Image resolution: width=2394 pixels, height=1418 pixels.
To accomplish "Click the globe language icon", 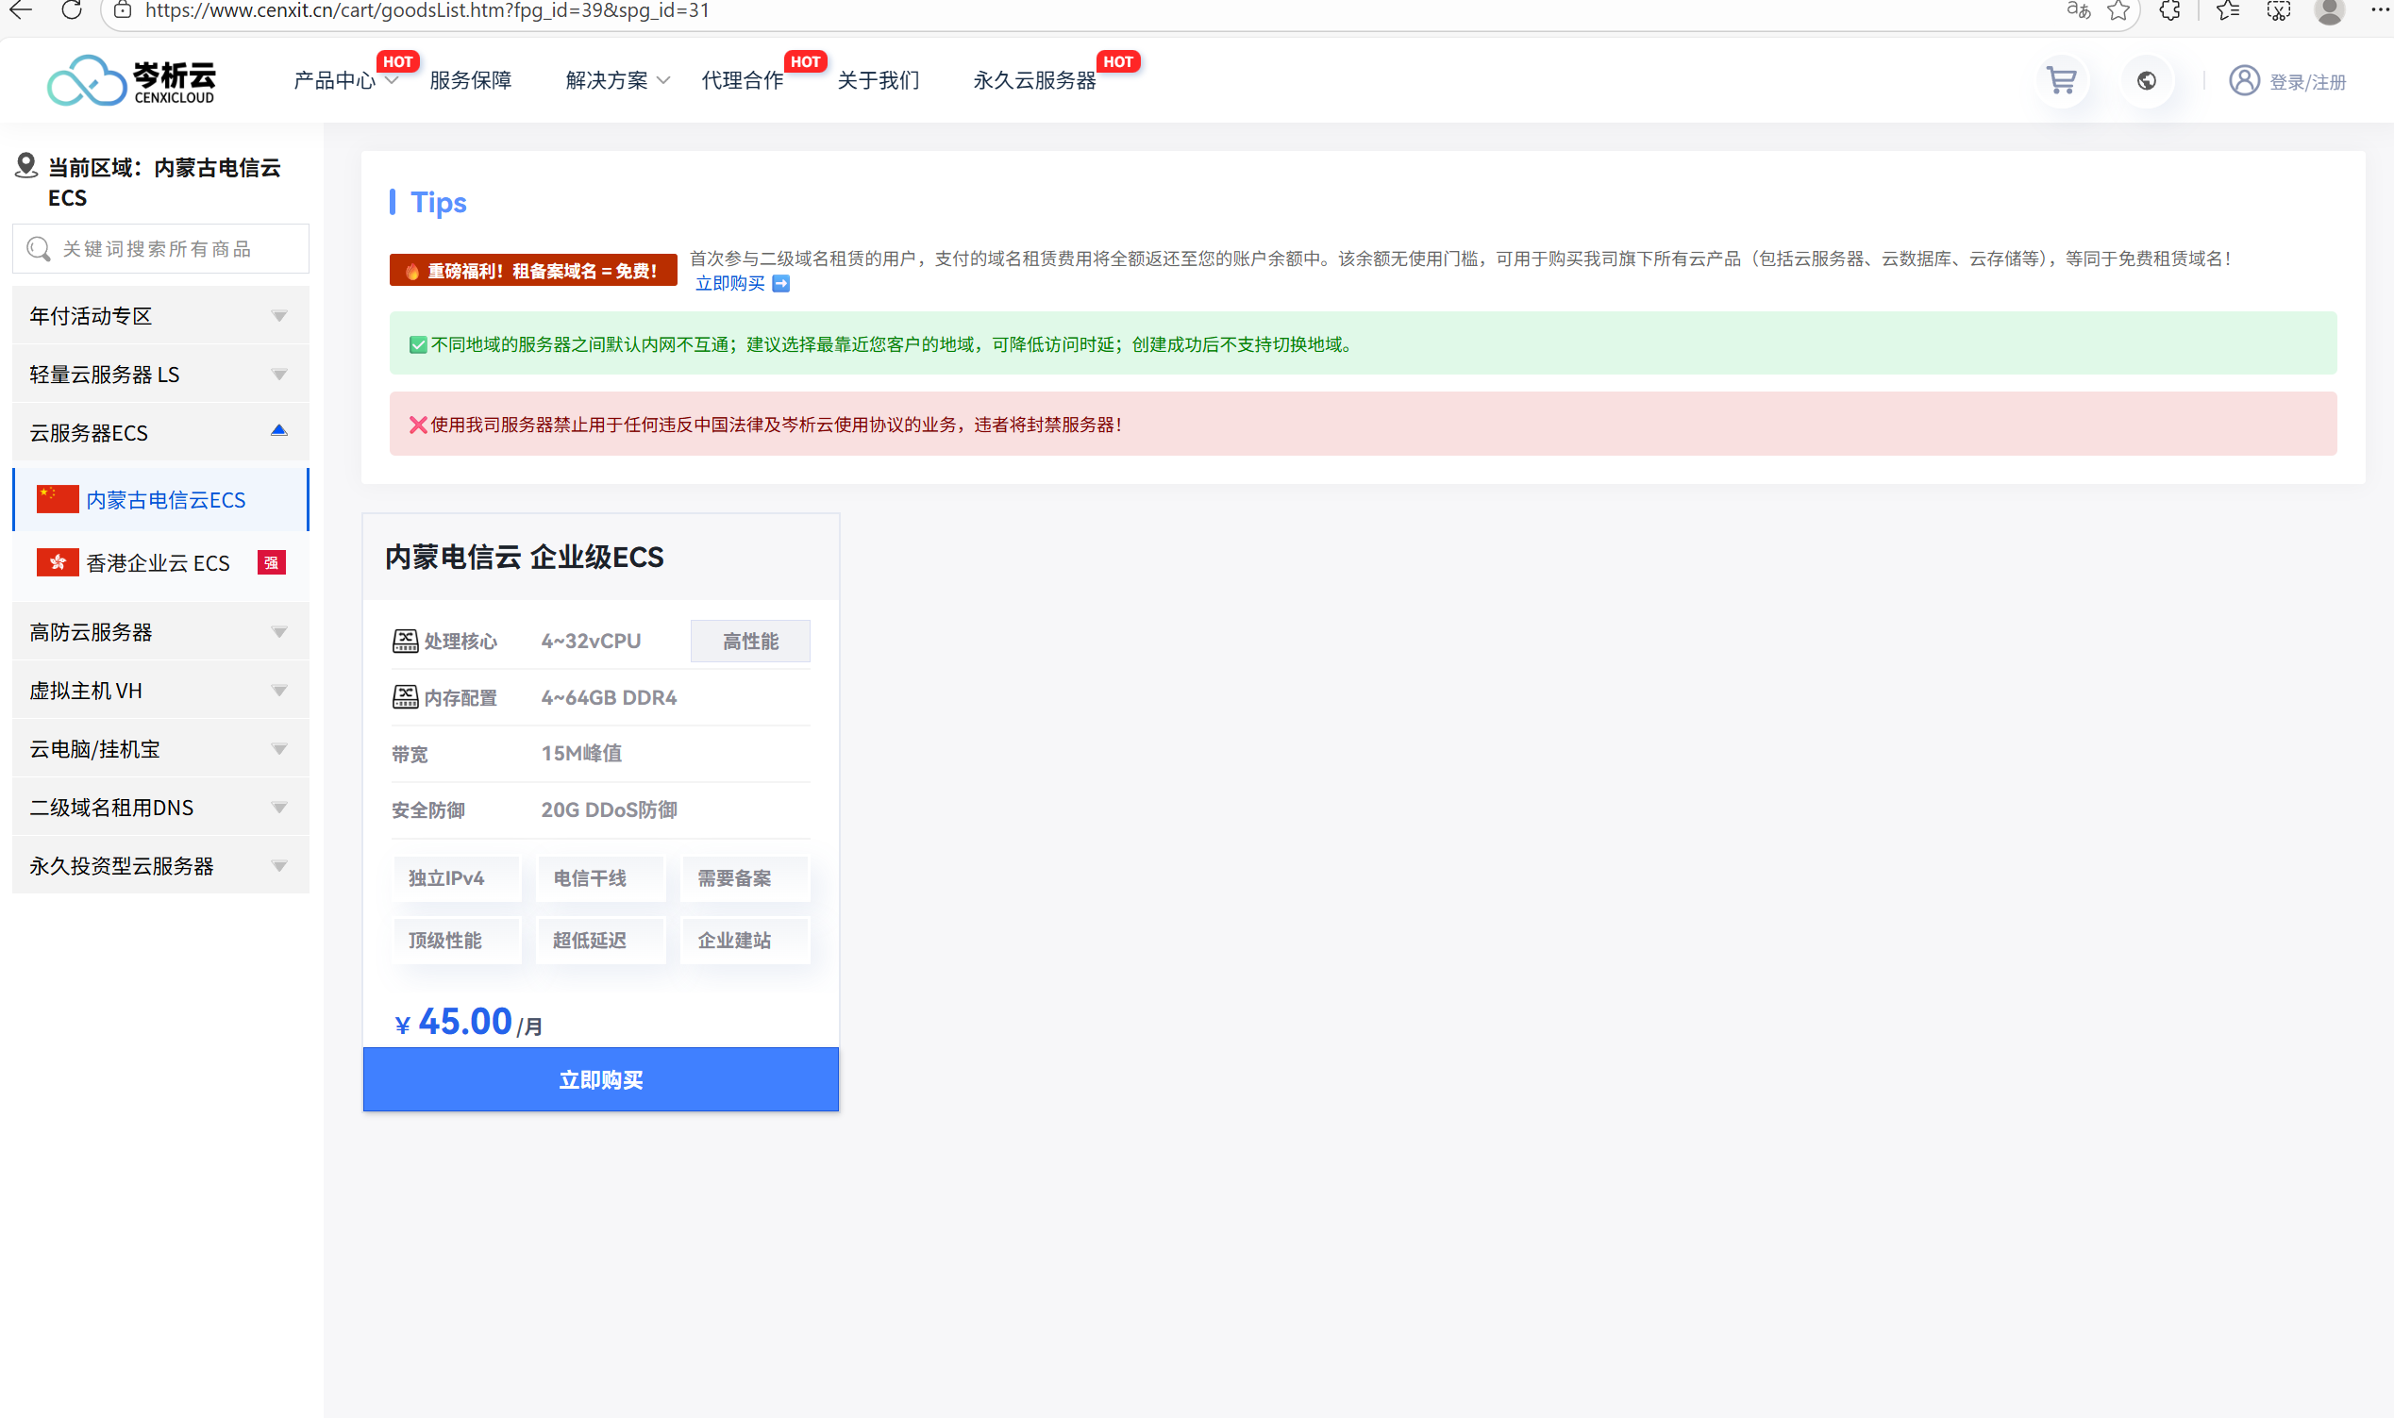I will 2146,81.
